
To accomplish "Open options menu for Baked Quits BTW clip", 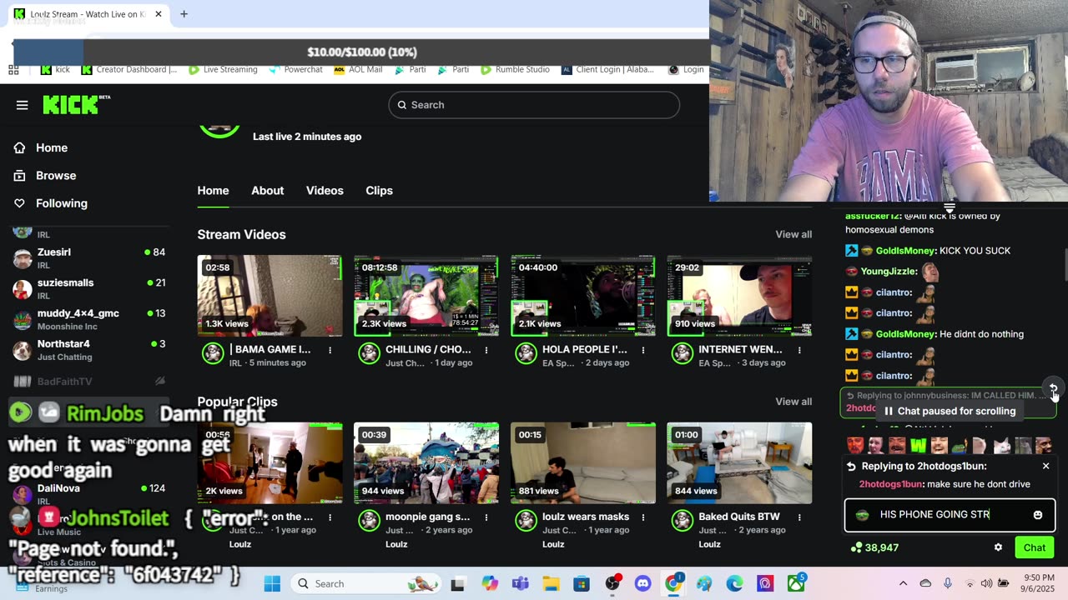I will click(799, 517).
